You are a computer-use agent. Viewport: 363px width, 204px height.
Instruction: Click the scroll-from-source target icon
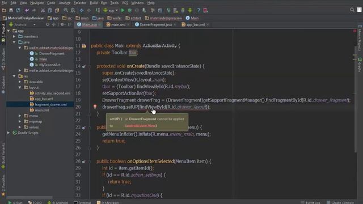point(48,24)
